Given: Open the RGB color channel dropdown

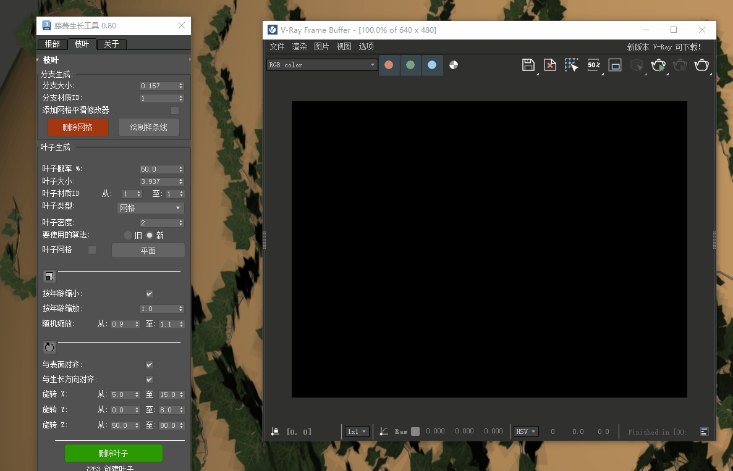Looking at the screenshot, I should point(322,65).
